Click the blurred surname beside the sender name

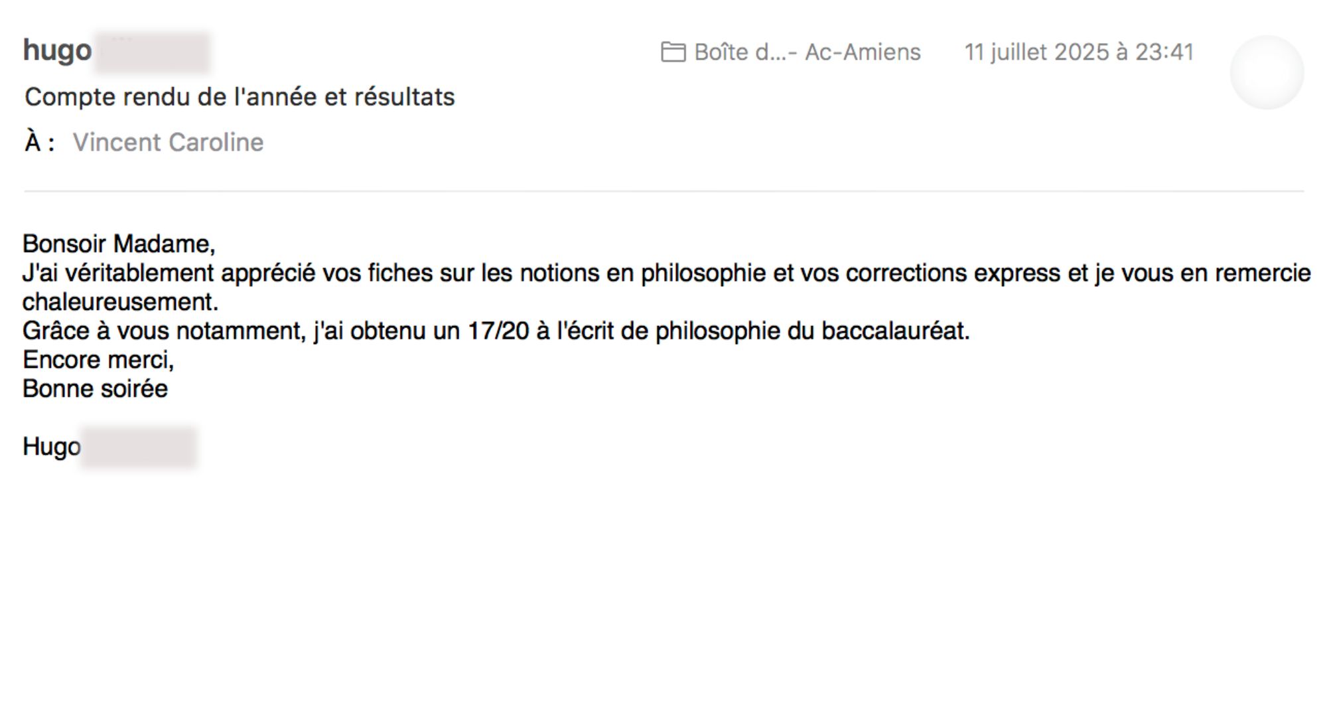152,52
